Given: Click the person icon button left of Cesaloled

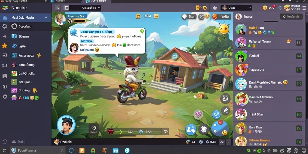Looking at the screenshot, I should click(x=57, y=8).
